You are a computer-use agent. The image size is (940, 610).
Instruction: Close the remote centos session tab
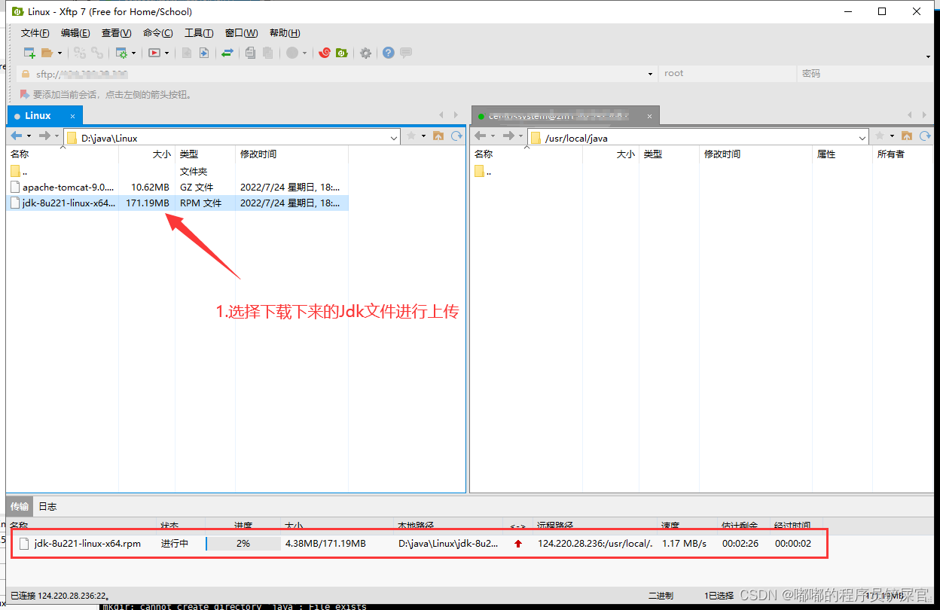point(649,116)
